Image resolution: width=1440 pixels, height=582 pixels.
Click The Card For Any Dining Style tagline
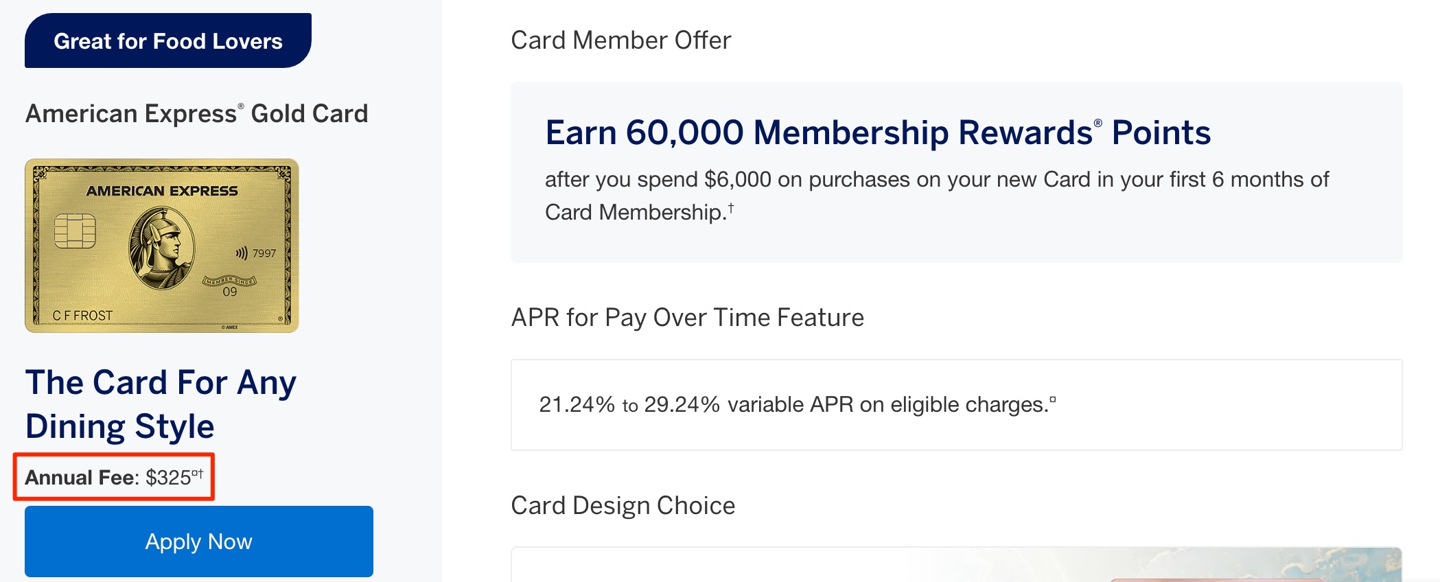tap(161, 404)
